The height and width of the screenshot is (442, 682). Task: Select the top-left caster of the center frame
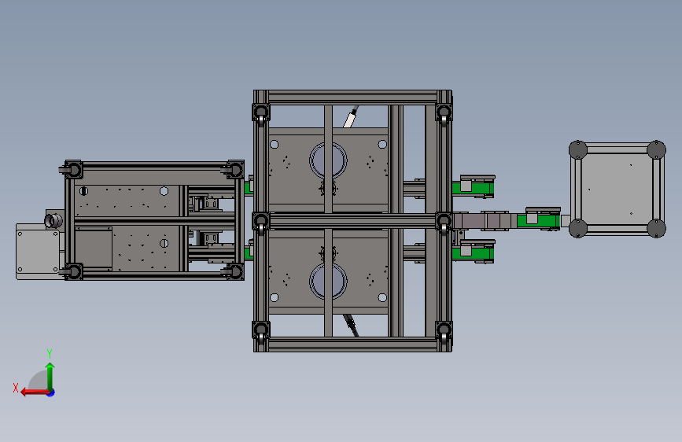coord(261,113)
